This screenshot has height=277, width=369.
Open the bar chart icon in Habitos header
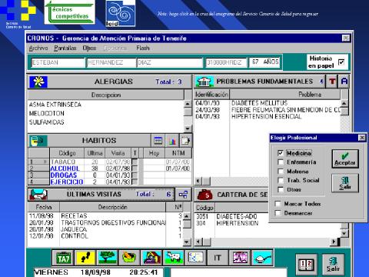click(x=172, y=141)
